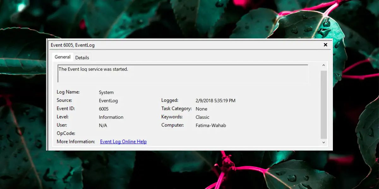The width and height of the screenshot is (379, 189).
Task: Select the Event ID value 6005
Action: pos(104,109)
